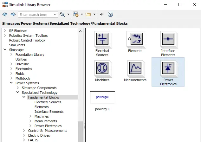The height and width of the screenshot is (142, 201).
Task: Pin the library browser with pushpin icon
Action: pyautogui.click(x=101, y=15)
